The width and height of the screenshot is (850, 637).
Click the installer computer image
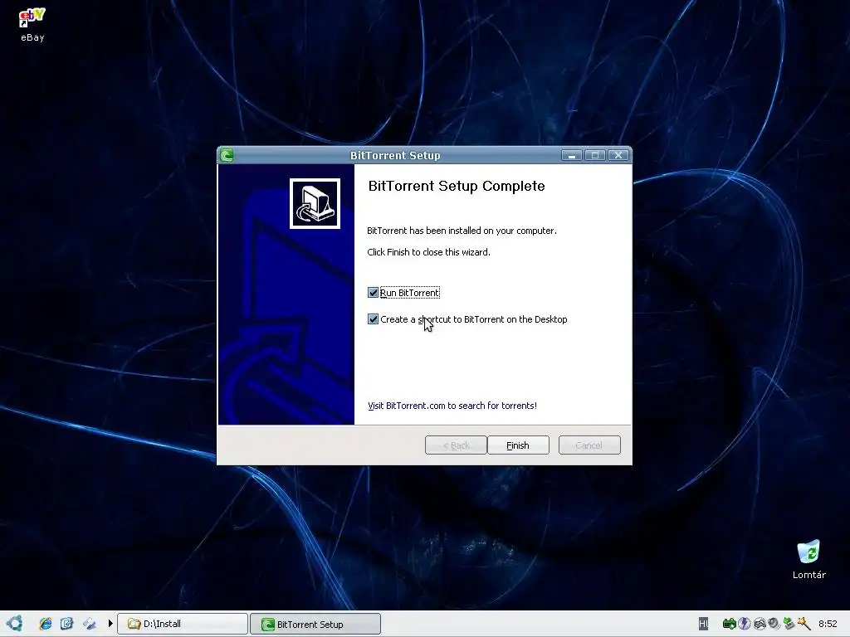point(315,204)
